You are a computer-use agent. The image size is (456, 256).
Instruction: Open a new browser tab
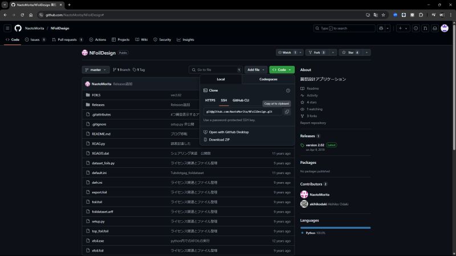(x=69, y=5)
